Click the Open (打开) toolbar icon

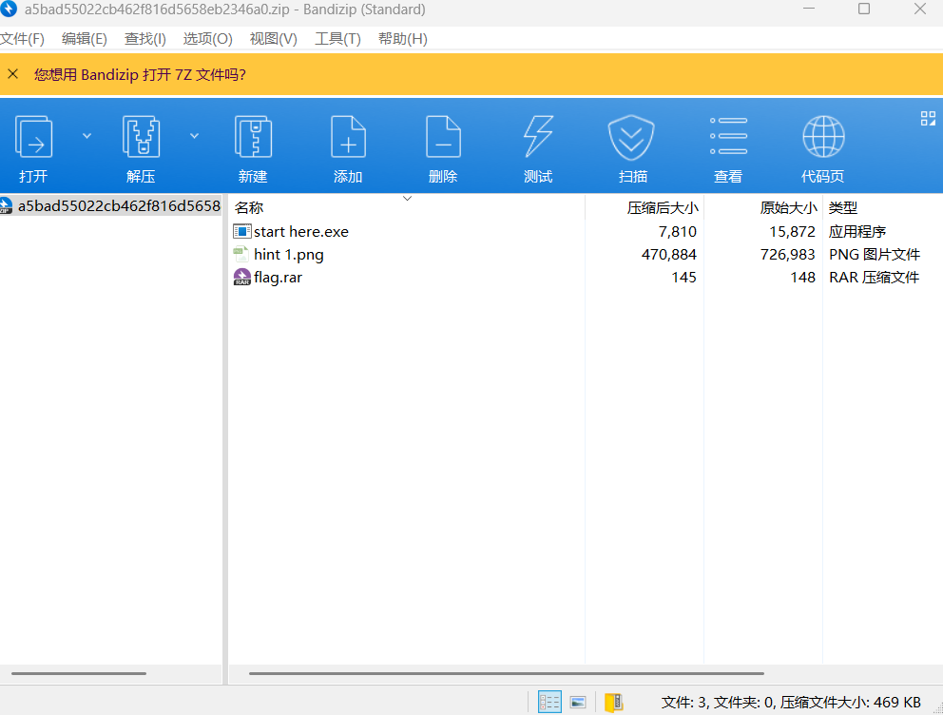(x=33, y=138)
